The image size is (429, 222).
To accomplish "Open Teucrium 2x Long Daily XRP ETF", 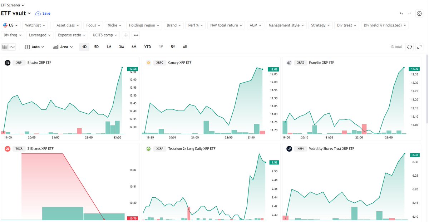I will (x=192, y=149).
